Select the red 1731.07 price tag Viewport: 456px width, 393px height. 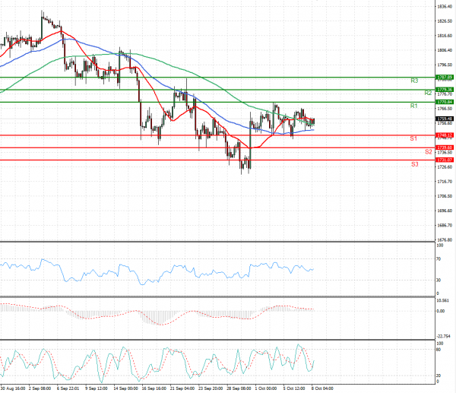[x=445, y=160]
